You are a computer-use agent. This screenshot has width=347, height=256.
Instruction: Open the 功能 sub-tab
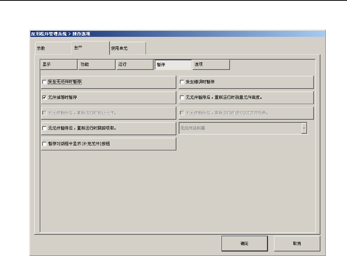pyautogui.click(x=97, y=65)
